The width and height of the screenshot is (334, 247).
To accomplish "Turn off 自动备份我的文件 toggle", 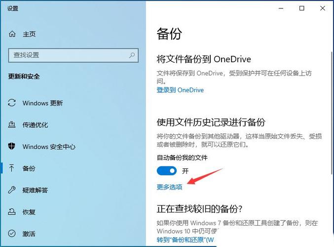I will pos(167,171).
